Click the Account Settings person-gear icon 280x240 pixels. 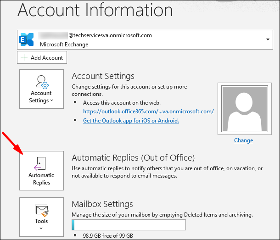coord(41,83)
